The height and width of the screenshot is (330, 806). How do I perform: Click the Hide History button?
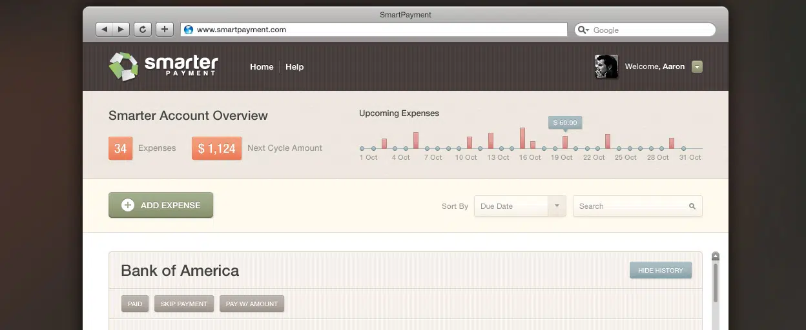tap(660, 271)
